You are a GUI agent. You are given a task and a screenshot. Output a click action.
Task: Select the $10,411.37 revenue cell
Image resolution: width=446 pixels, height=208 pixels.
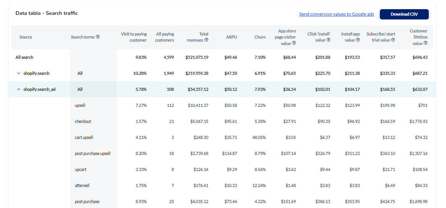click(x=198, y=105)
